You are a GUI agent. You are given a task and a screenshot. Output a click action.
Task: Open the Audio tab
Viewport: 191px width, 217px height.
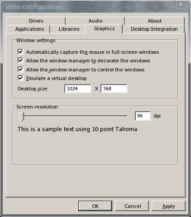tap(95, 21)
